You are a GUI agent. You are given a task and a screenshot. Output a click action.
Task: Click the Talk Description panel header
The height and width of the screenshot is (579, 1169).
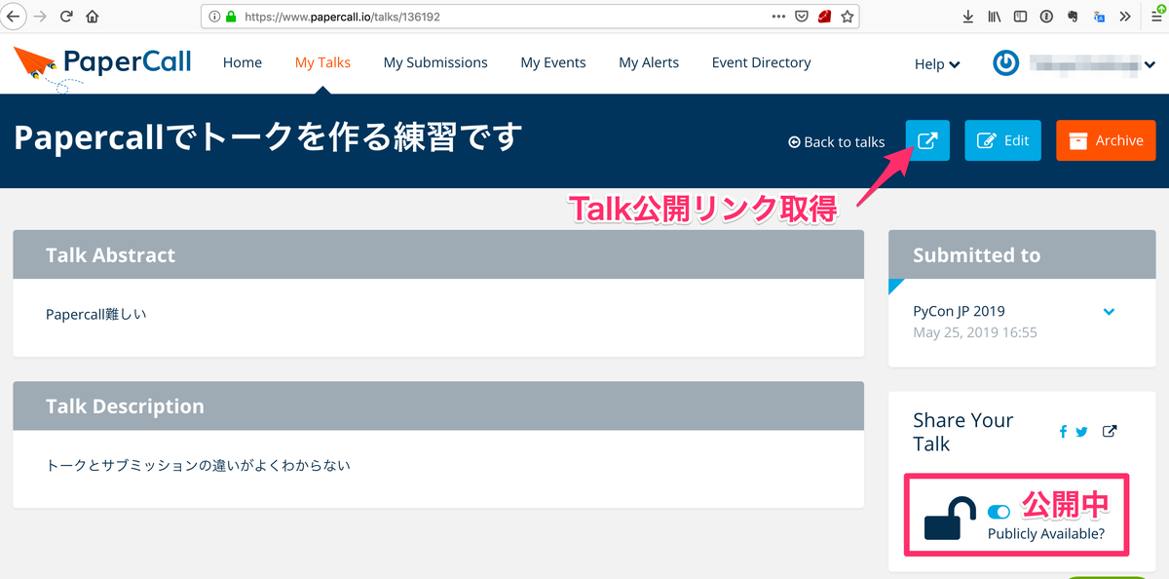coord(438,406)
